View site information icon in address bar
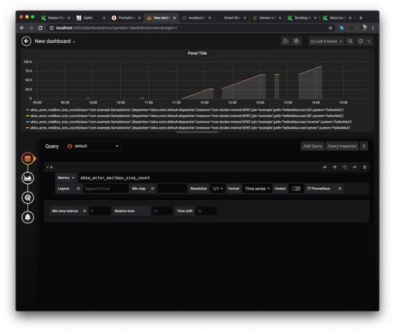The image size is (395, 332). 51,28
